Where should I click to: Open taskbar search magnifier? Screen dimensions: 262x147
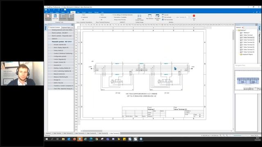(52, 139)
